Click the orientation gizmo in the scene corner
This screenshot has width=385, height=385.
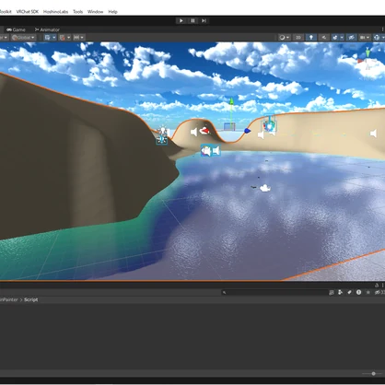click(x=367, y=60)
